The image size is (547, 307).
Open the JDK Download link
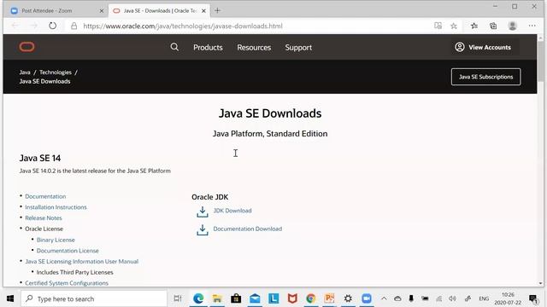(232, 211)
